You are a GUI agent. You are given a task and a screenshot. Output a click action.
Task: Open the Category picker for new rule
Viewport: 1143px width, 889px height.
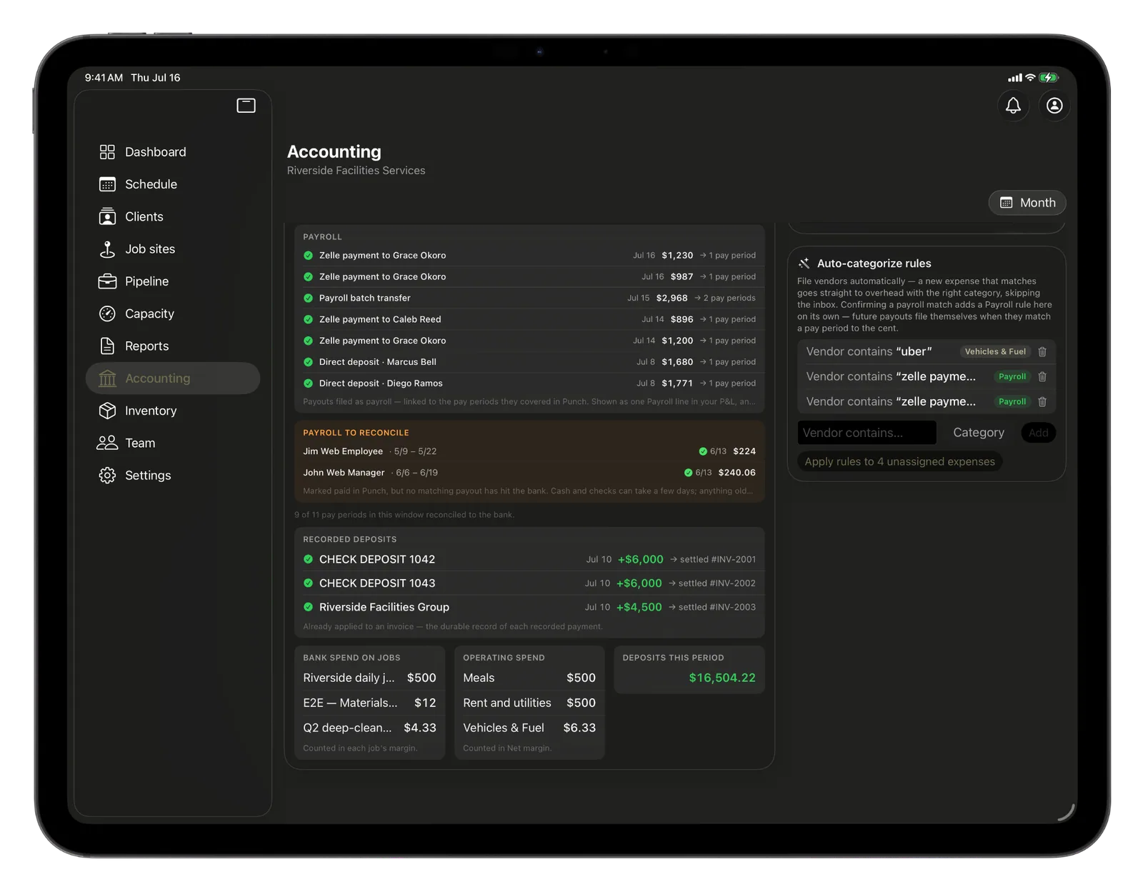point(979,433)
